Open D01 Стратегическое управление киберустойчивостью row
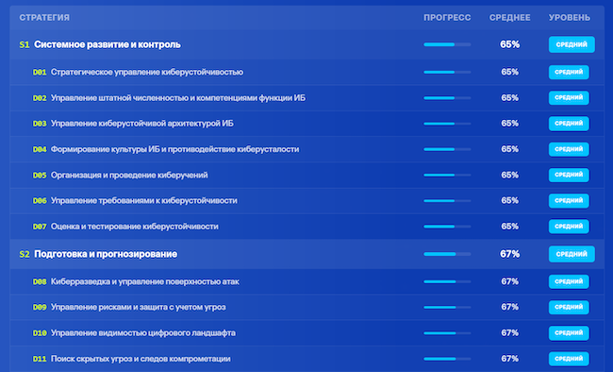The height and width of the screenshot is (372, 613). [x=306, y=72]
